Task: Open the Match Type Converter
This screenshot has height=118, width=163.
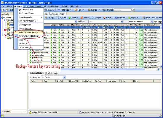Action: (x=152, y=18)
